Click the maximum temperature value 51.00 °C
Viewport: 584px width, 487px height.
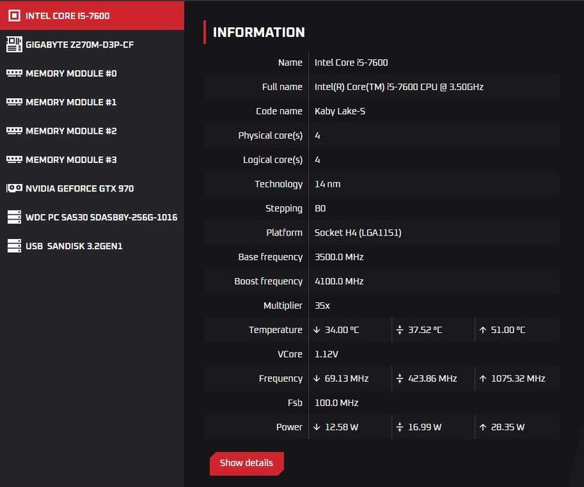click(508, 330)
